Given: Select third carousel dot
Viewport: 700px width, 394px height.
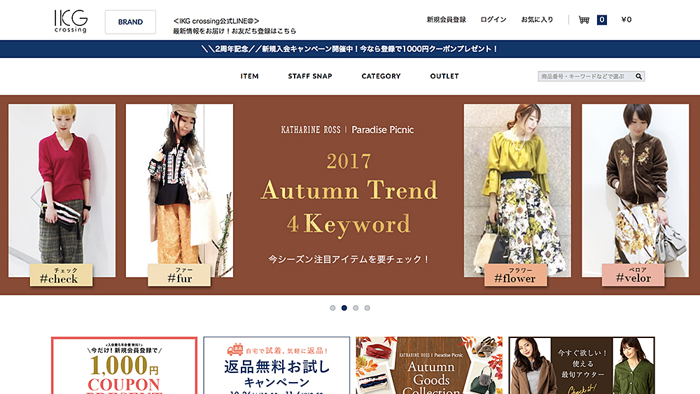Looking at the screenshot, I should (356, 308).
